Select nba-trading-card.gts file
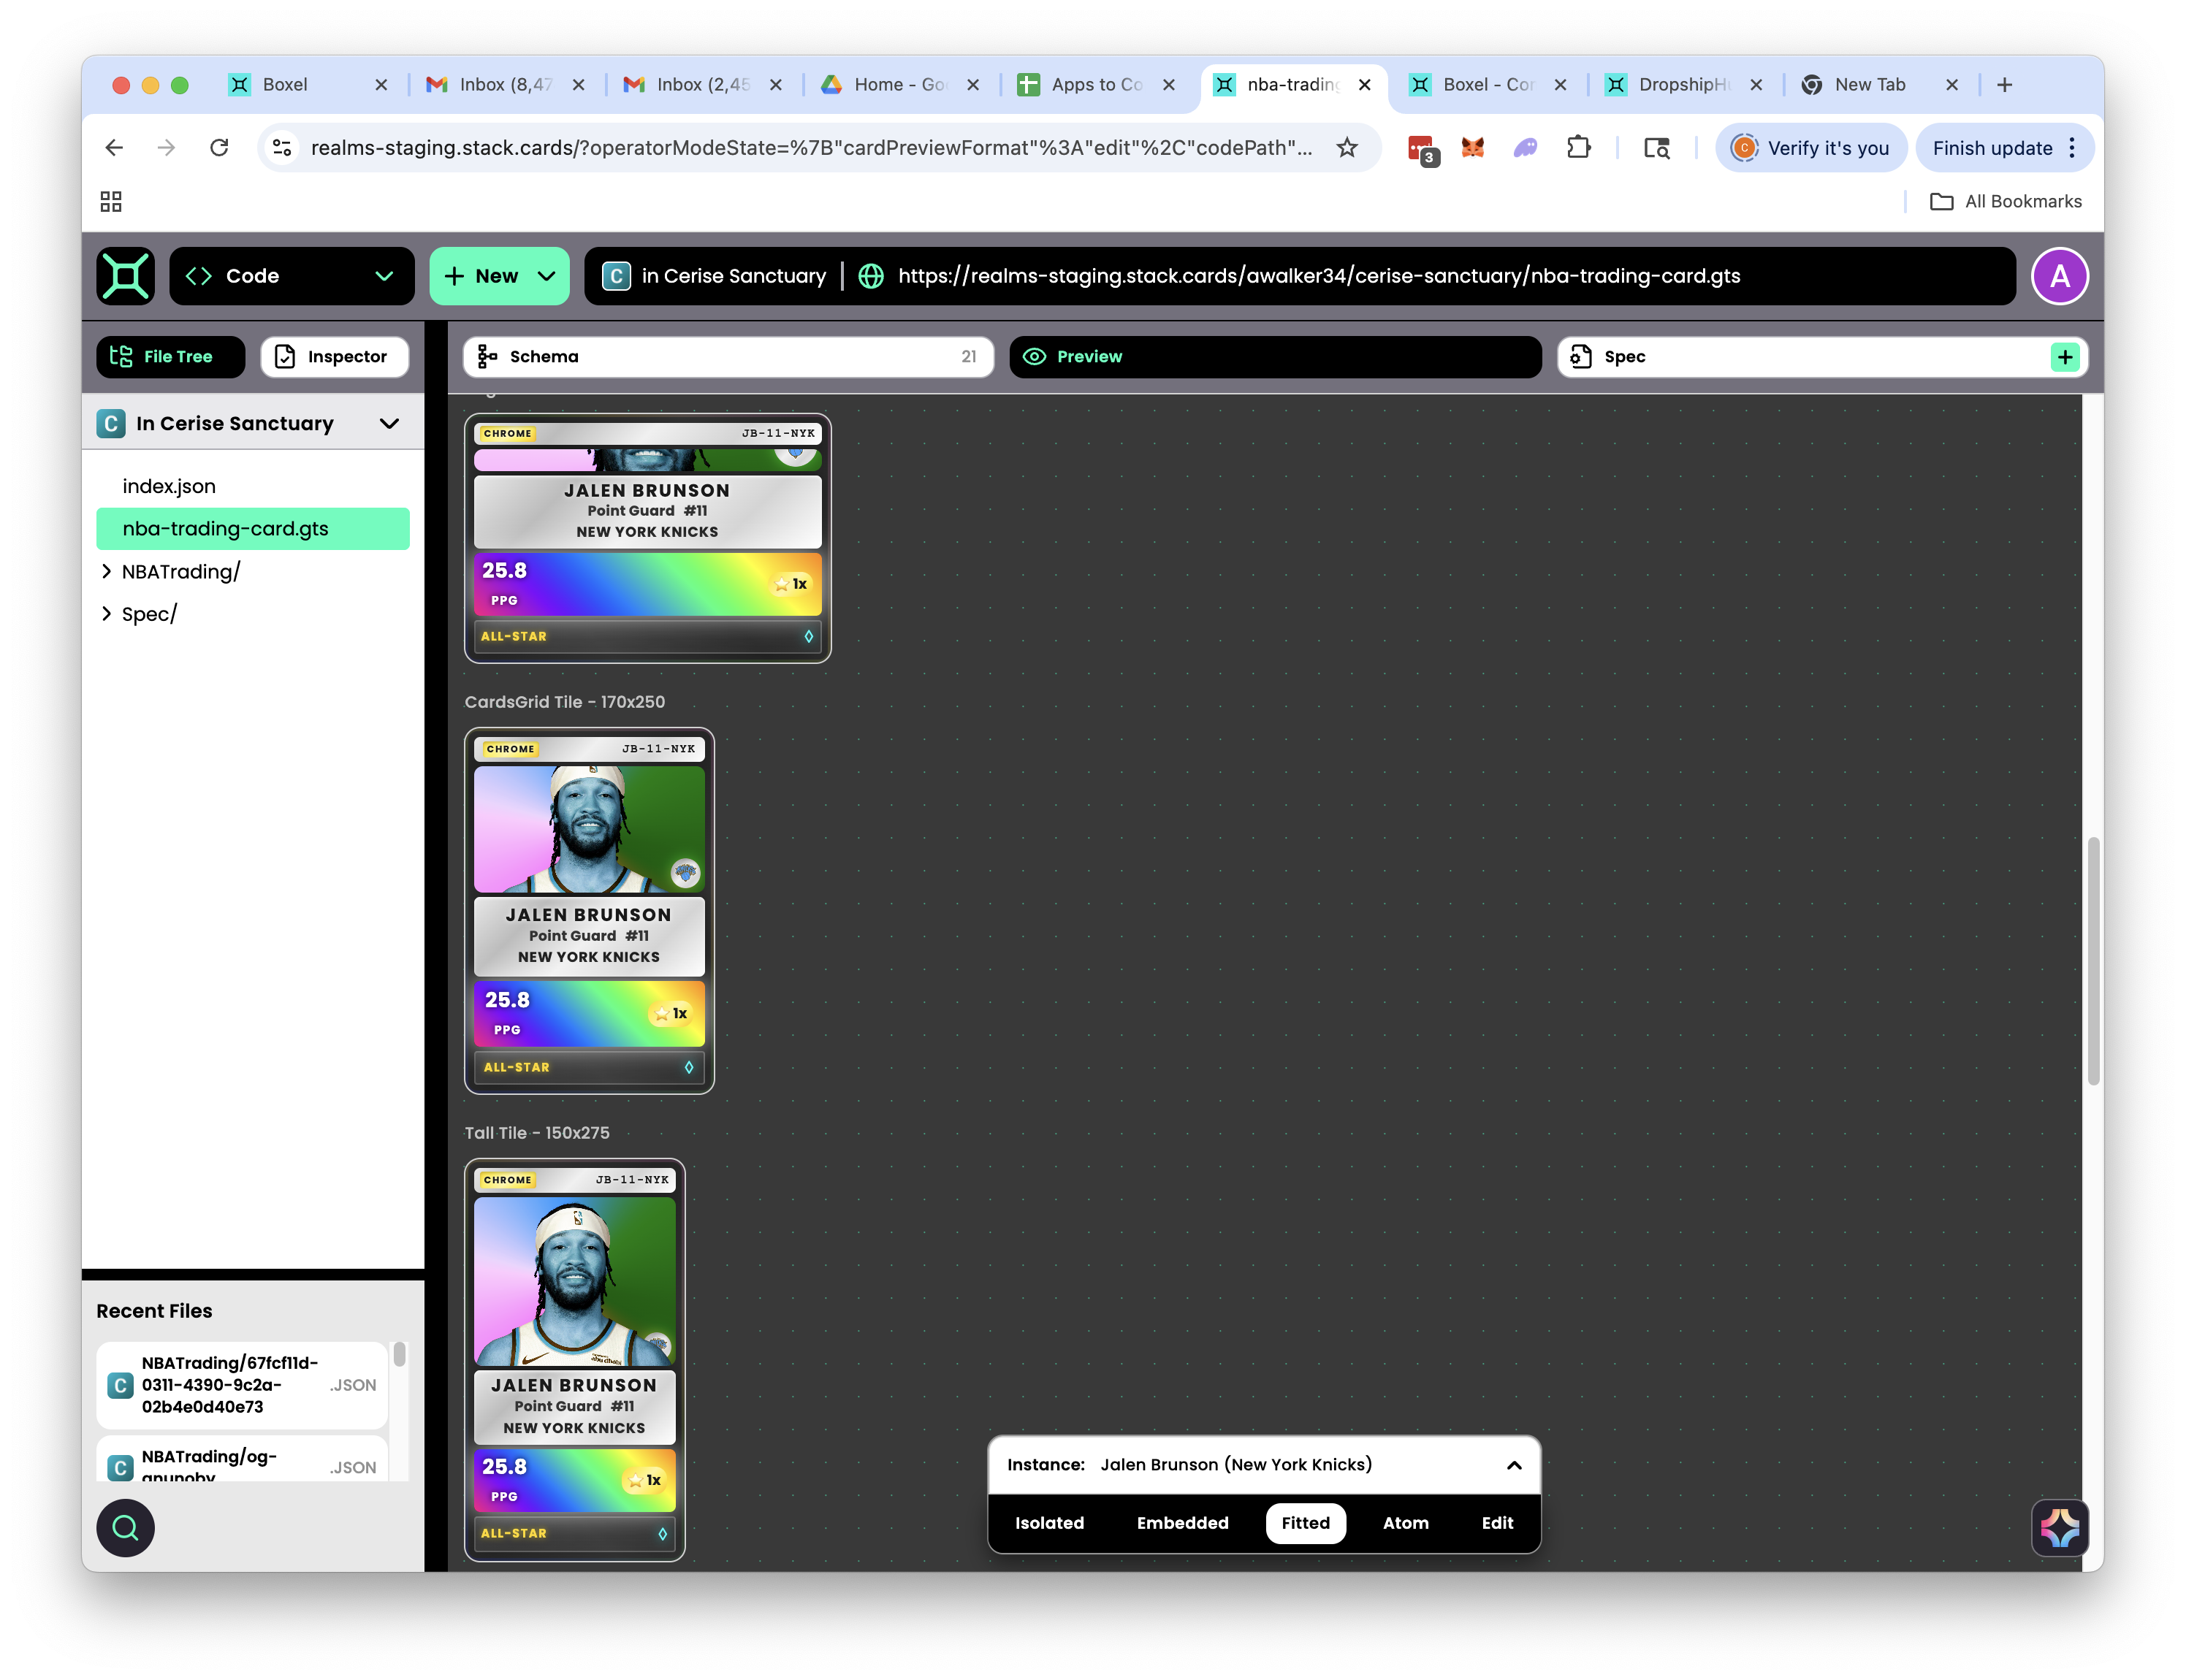Screen dimensions: 2186x1680 (x=253, y=529)
